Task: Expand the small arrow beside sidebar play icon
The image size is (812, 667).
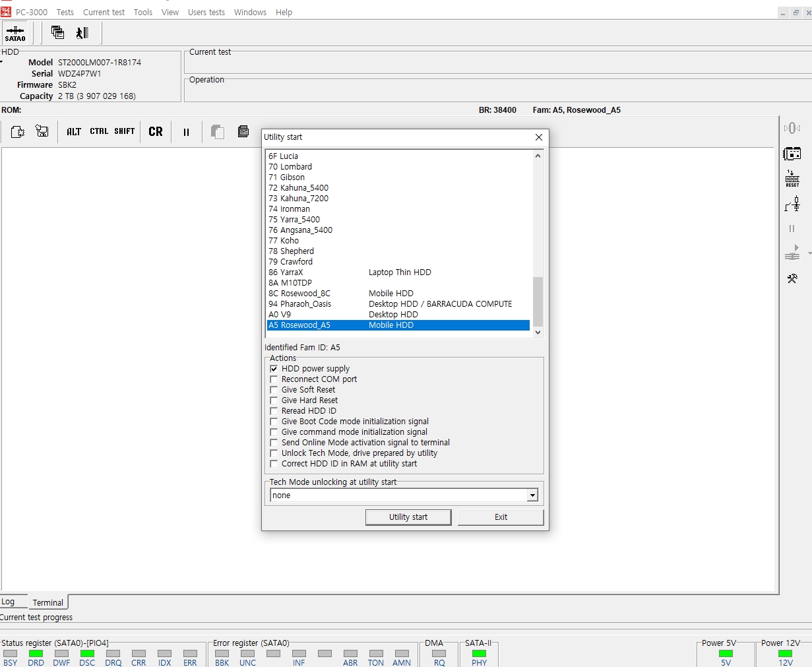Action: 809,253
